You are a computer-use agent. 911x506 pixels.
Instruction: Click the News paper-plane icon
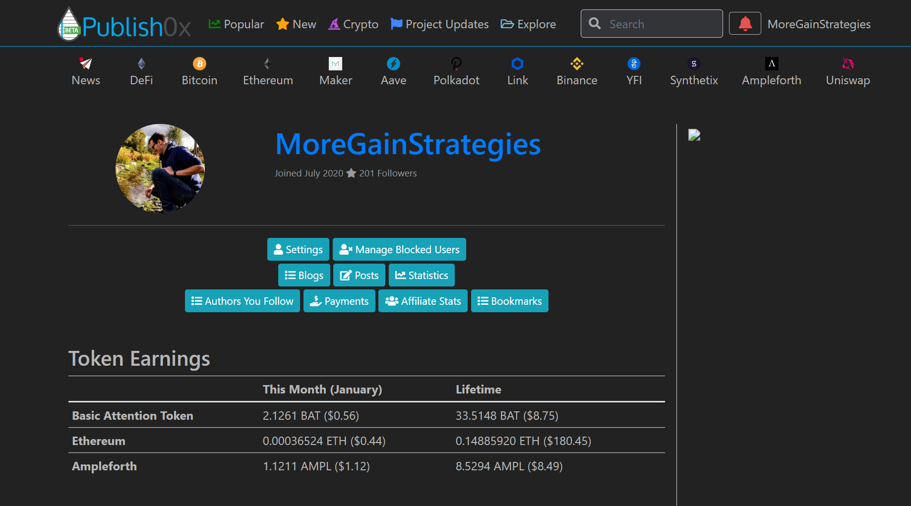(86, 63)
